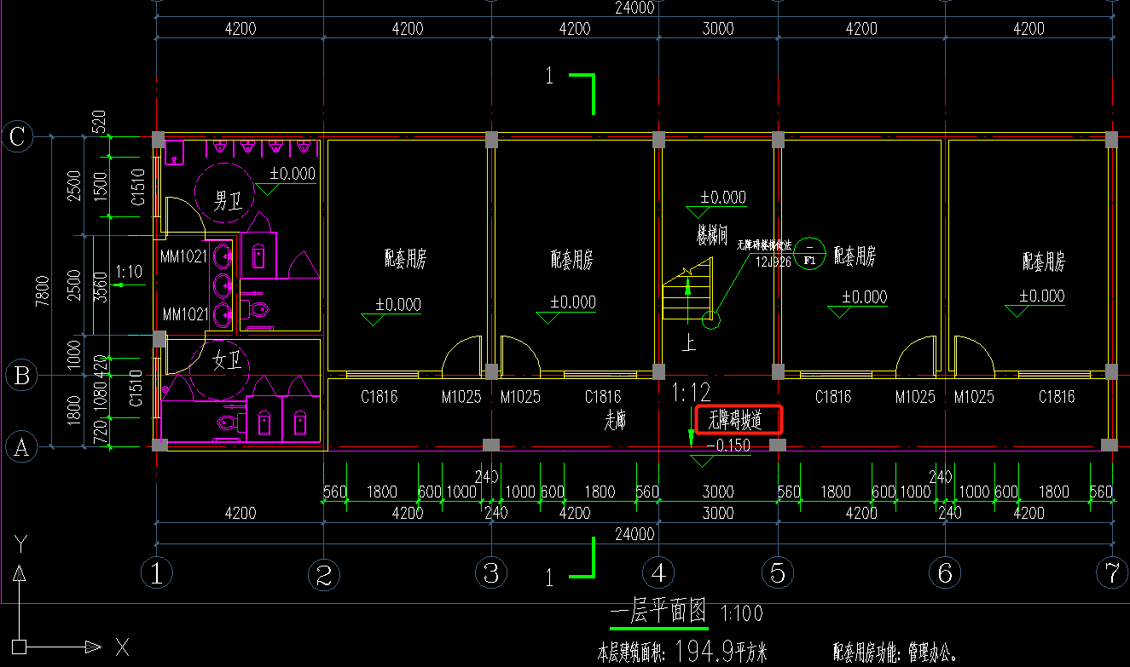
Task: Select grid axis bubble 5
Action: coord(777,574)
